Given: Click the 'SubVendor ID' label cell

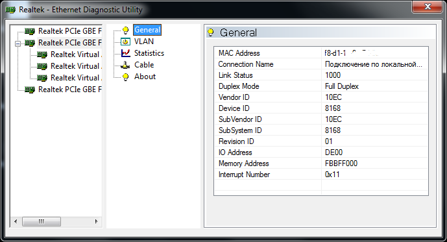Looking at the screenshot, I should coord(268,119).
